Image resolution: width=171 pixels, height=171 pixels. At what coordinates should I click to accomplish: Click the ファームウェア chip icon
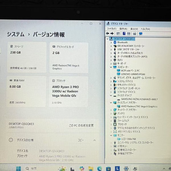[x=115, y=121]
